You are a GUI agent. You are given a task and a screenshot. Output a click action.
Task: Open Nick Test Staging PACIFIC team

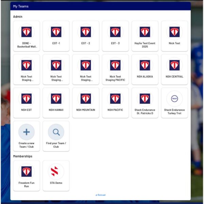[x=115, y=69]
